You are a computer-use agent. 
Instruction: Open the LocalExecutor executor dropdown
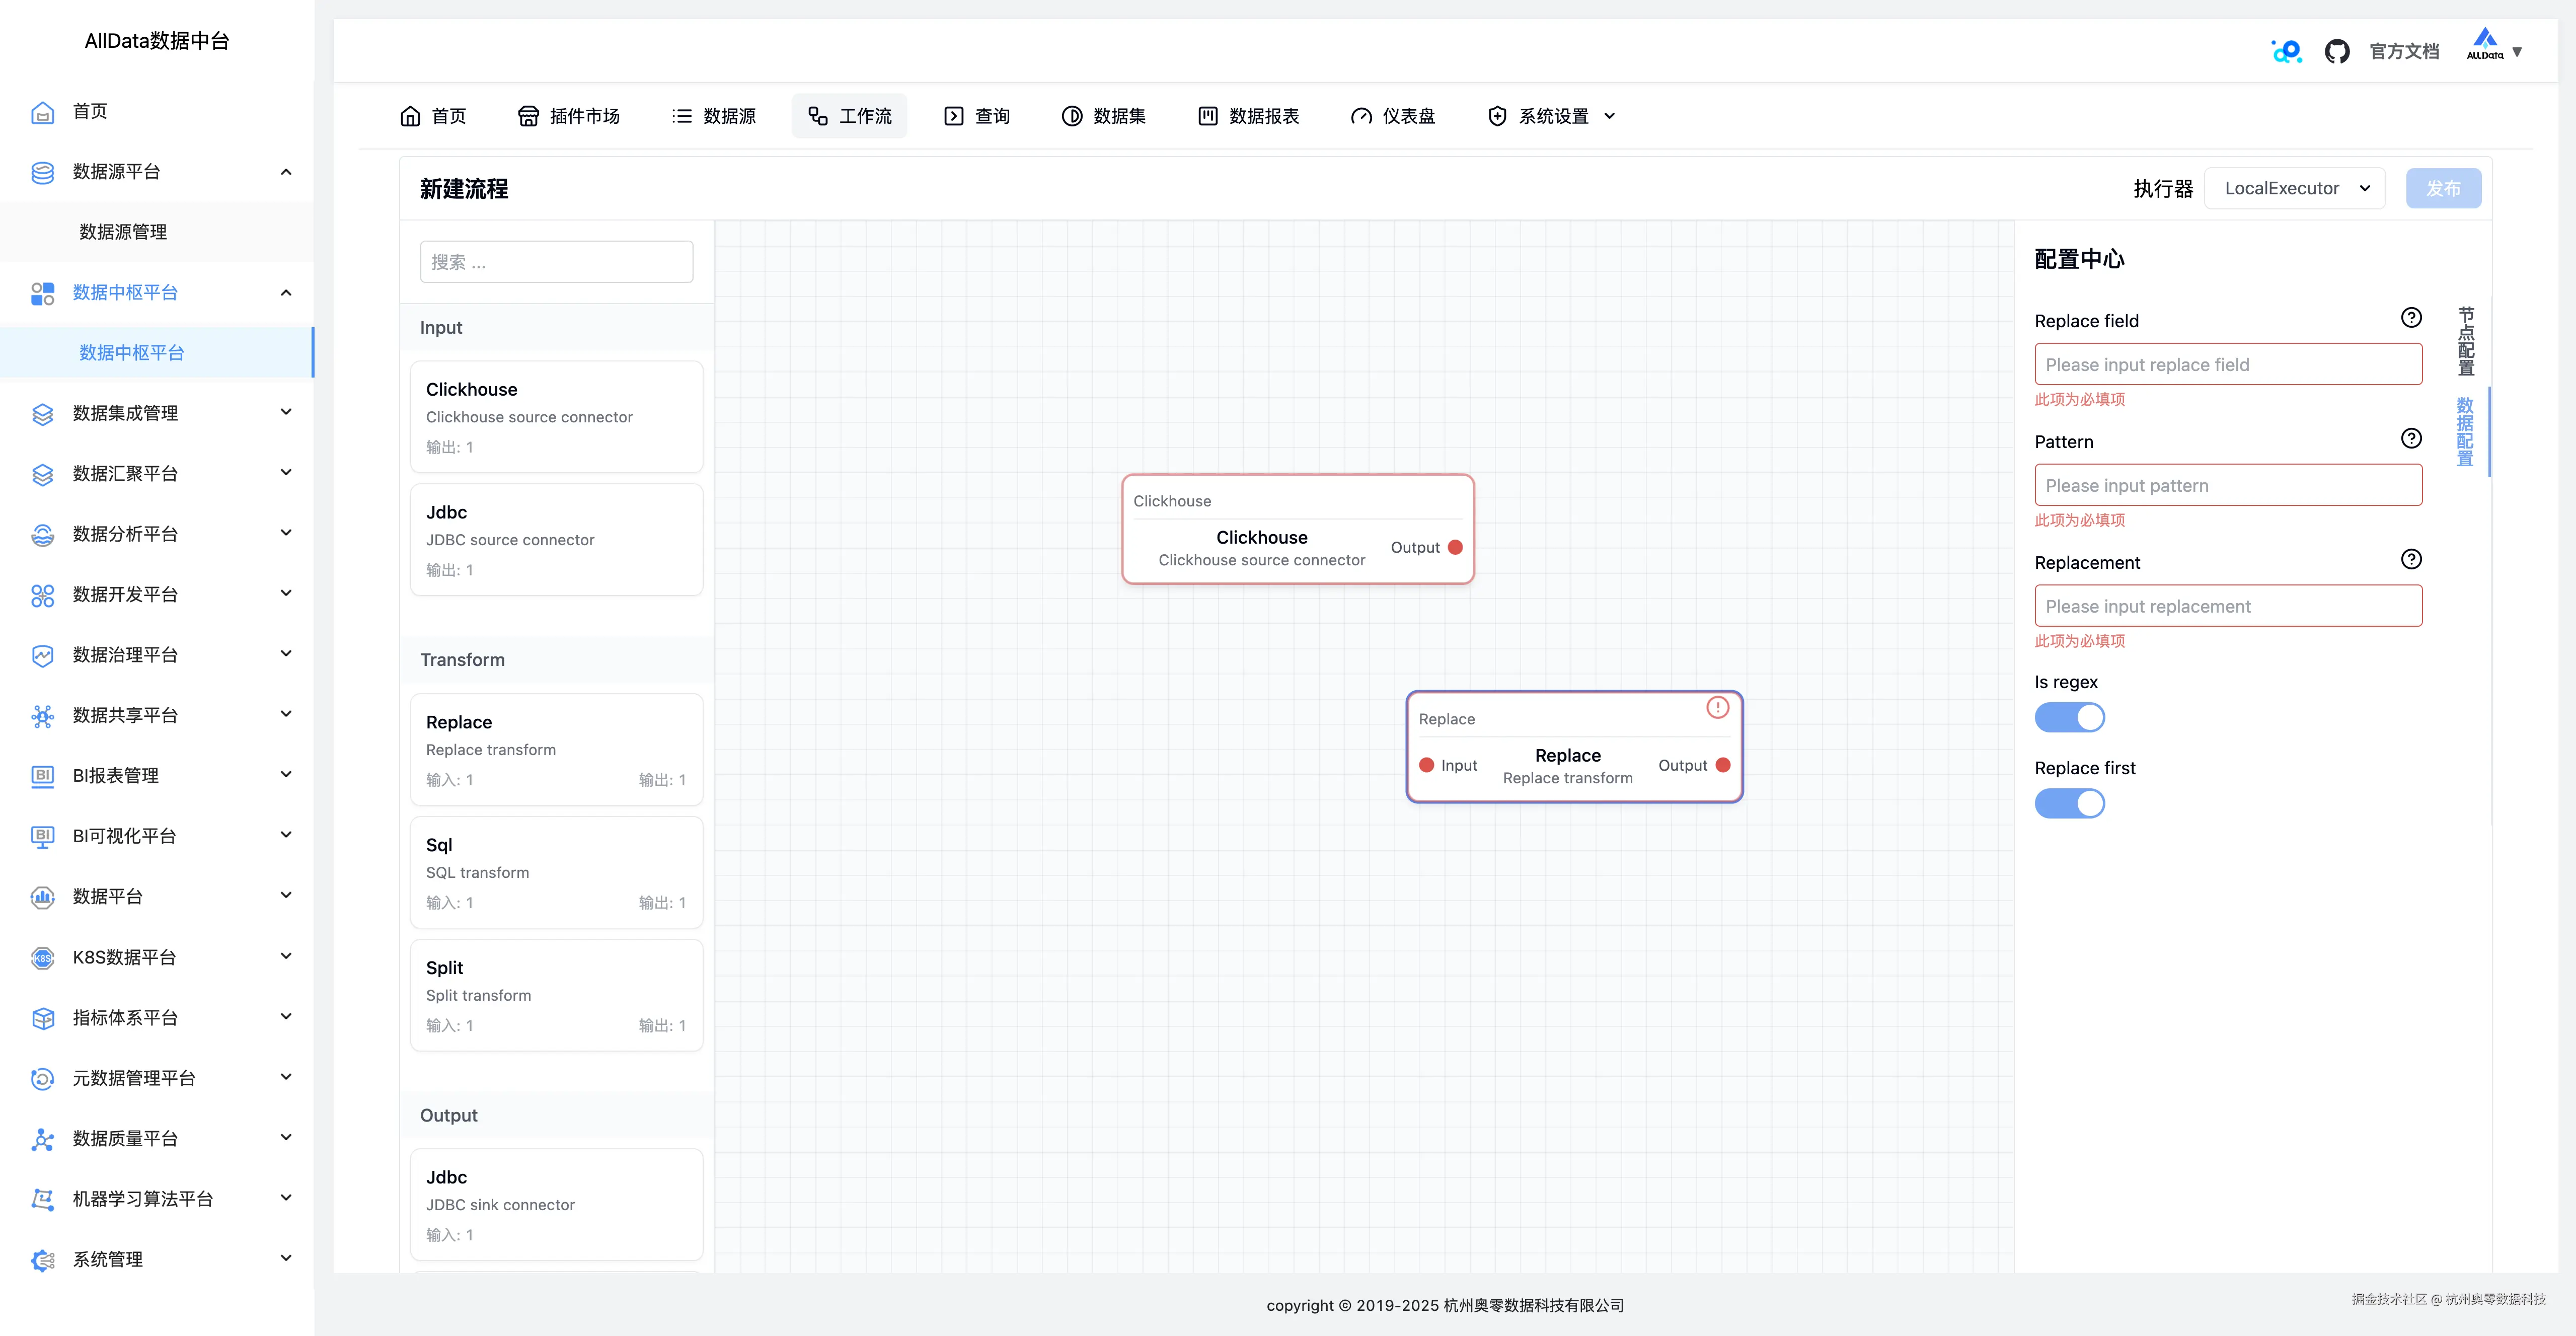pyautogui.click(x=2295, y=189)
